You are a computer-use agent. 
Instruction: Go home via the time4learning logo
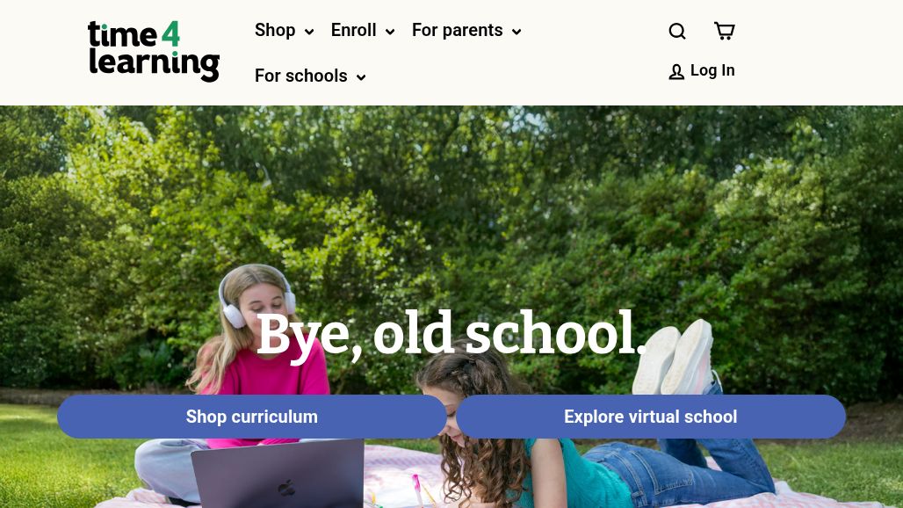coord(154,51)
